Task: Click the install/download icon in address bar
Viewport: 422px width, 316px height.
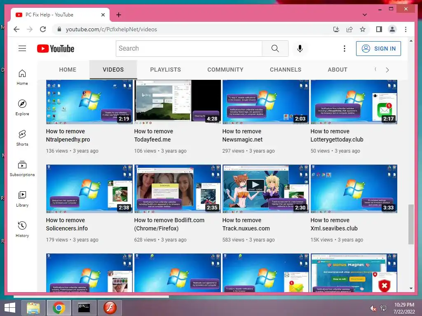Action: click(336, 29)
